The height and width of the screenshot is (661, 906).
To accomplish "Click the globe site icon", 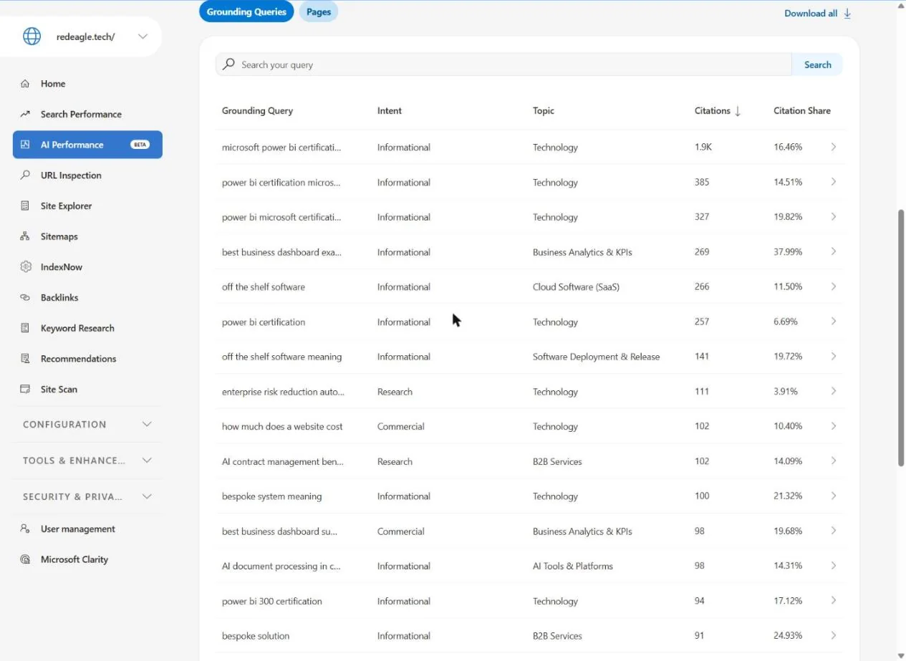I will pos(32,37).
